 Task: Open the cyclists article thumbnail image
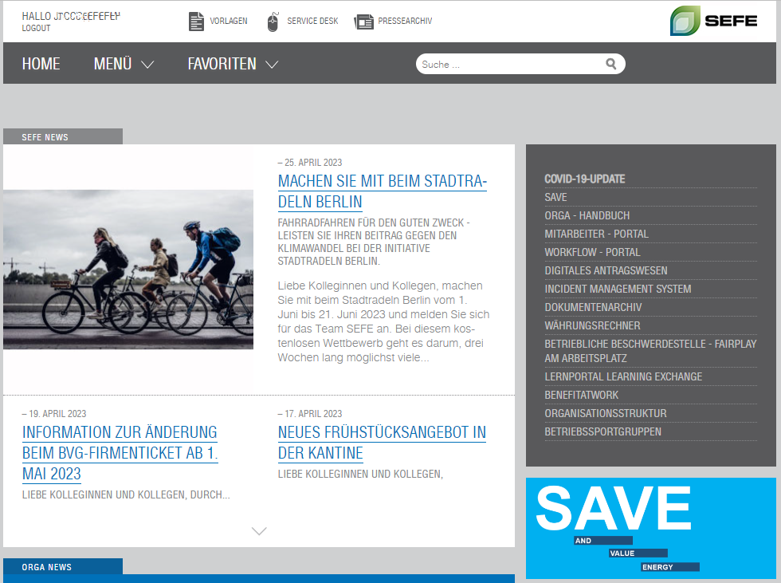(128, 270)
